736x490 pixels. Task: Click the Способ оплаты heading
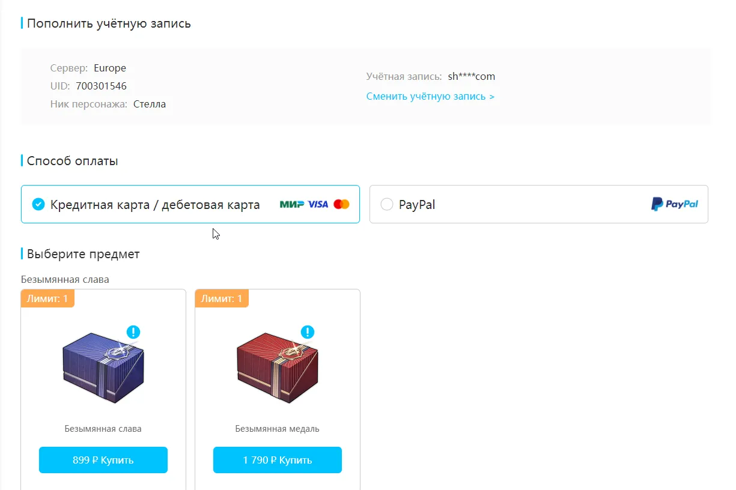[x=73, y=161]
